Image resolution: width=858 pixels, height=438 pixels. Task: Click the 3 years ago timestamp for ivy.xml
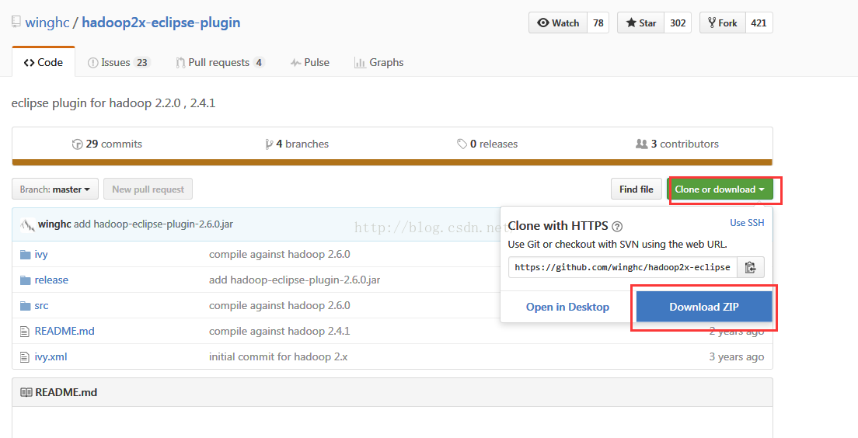coord(737,357)
